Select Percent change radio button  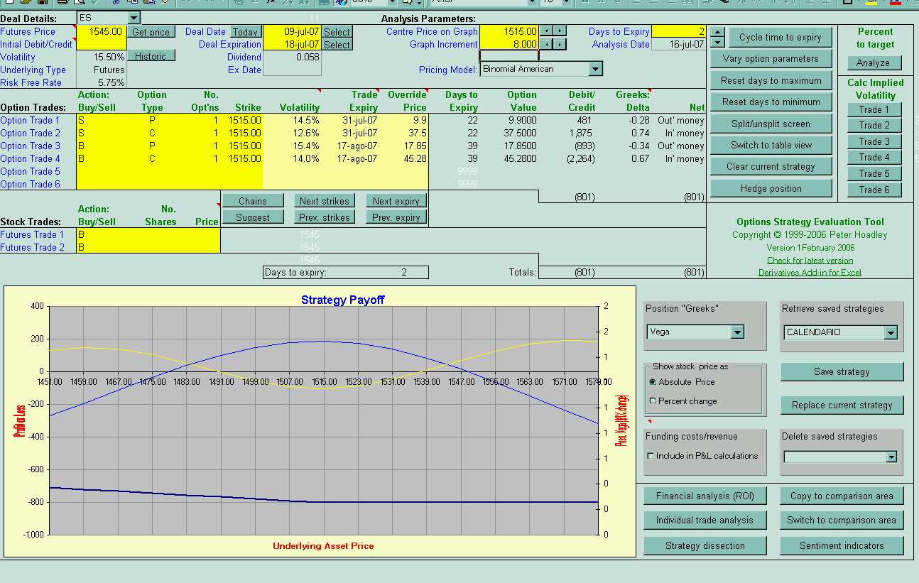pos(653,401)
